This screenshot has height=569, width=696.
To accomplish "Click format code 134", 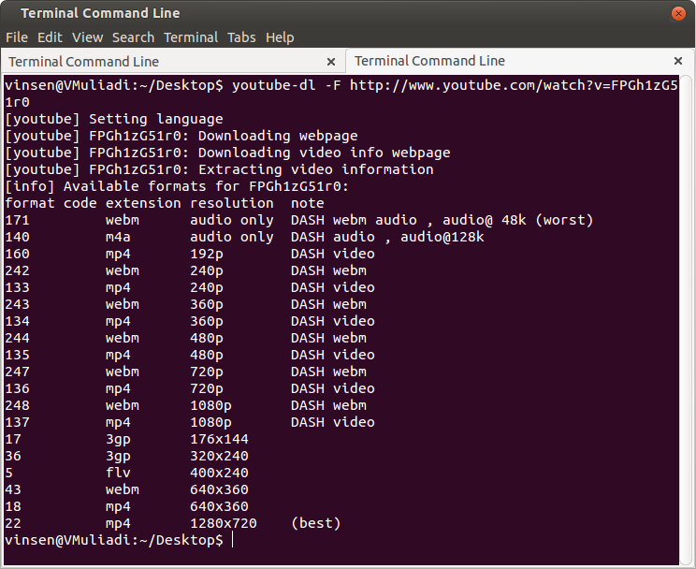I will 17,322.
